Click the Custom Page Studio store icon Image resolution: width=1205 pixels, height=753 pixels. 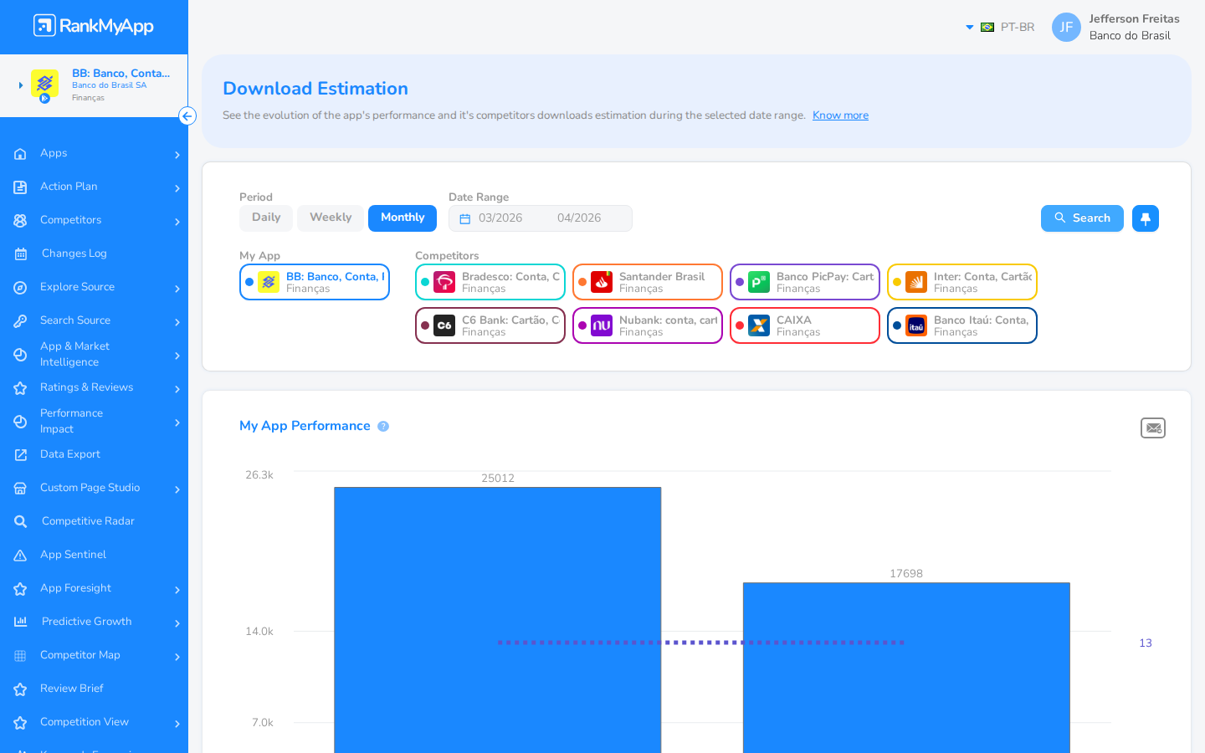[x=20, y=489]
